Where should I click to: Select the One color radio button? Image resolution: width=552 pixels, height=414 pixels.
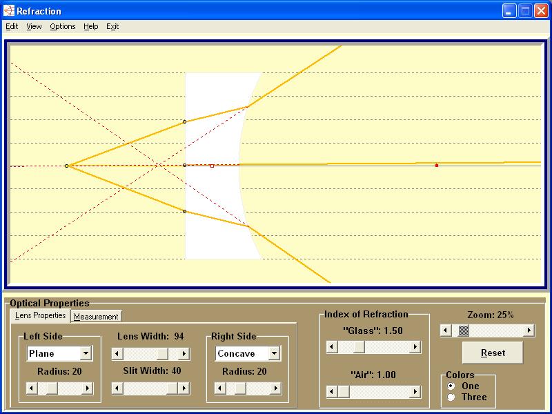451,386
